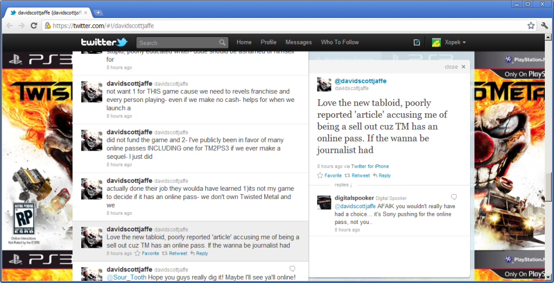This screenshot has width=554, height=283.
Task: Click speech bubble icon on Sour_Tooth tweet
Action: pyautogui.click(x=292, y=268)
